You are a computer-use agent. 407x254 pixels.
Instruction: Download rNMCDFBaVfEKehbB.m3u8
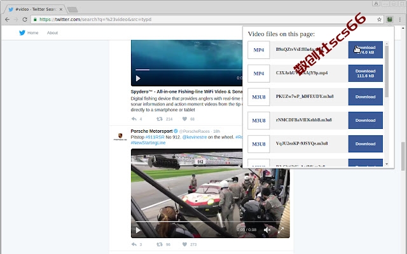click(365, 120)
